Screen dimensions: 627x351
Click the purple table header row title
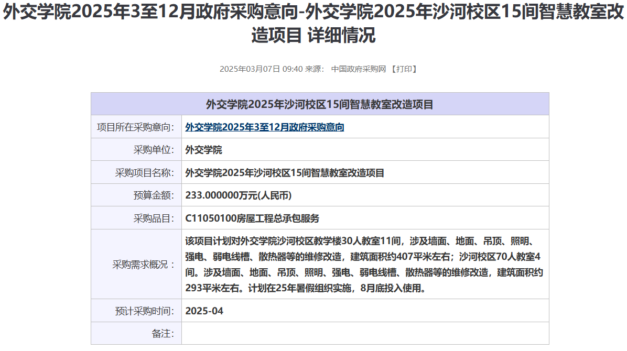319,104
